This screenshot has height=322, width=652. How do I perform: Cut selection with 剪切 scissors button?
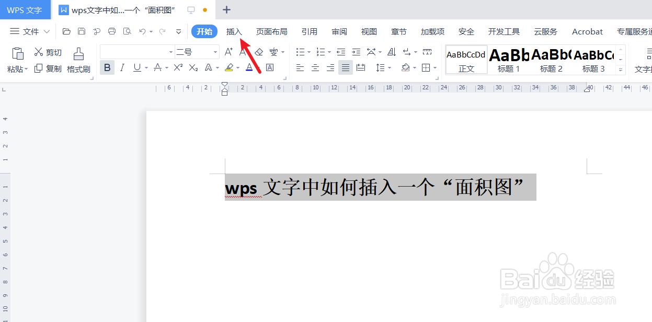tap(48, 52)
